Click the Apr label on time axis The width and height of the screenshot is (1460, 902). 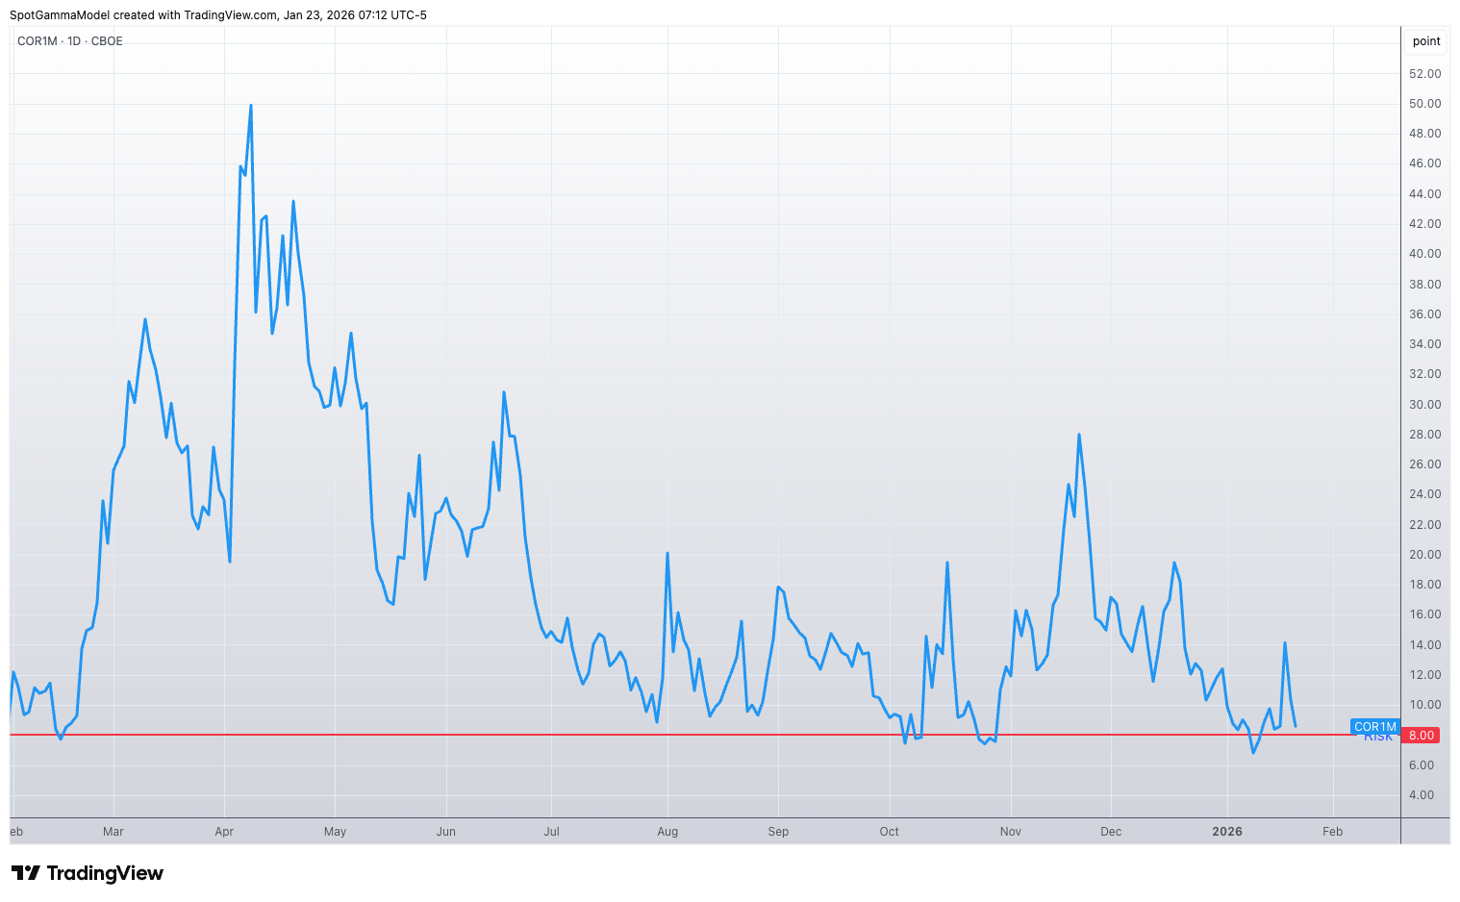[224, 832]
